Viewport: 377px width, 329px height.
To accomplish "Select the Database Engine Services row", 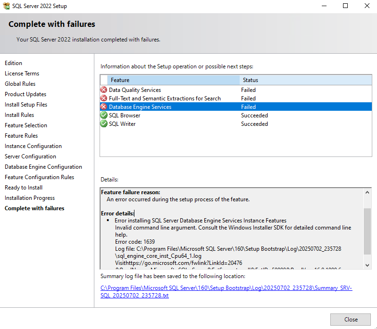I will (236, 107).
